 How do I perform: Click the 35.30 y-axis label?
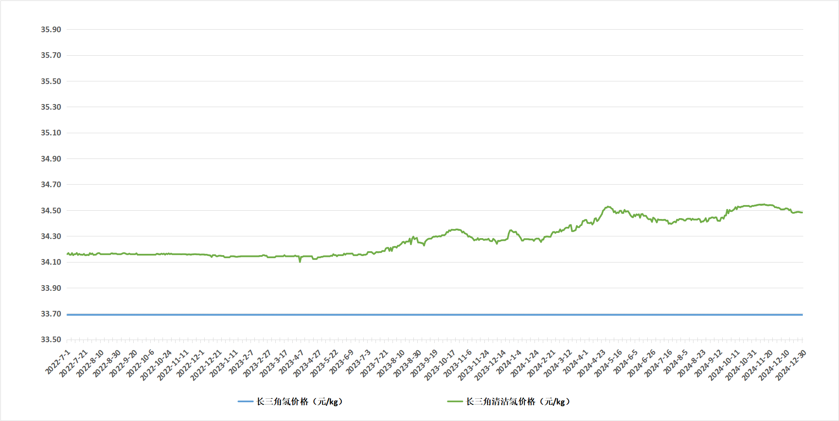coord(51,107)
